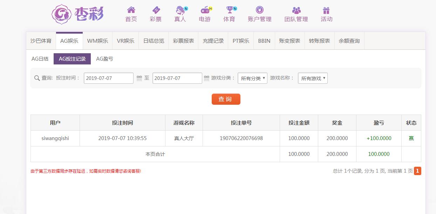Image resolution: width=436 pixels, height=214 pixels.
Task: Open the lottery ticket icon above 彩票
Action: pos(156,10)
